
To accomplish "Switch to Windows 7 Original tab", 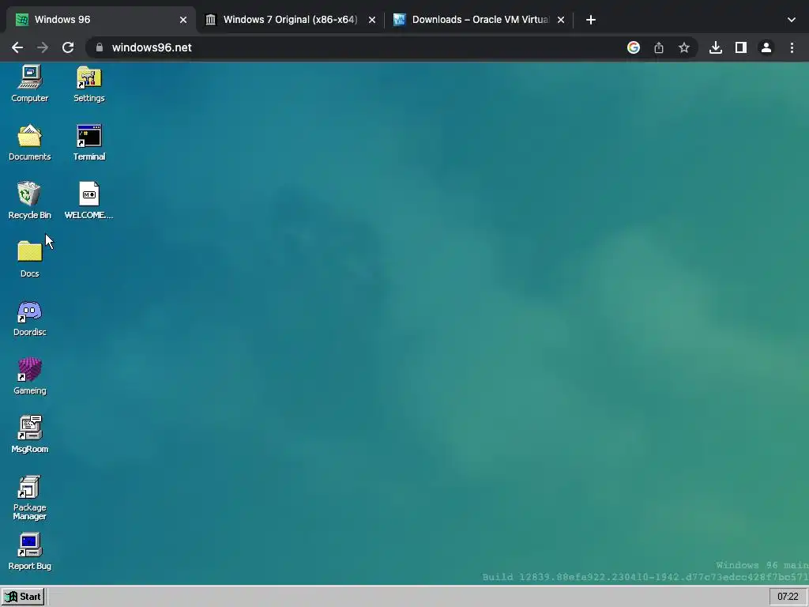I will tap(290, 20).
